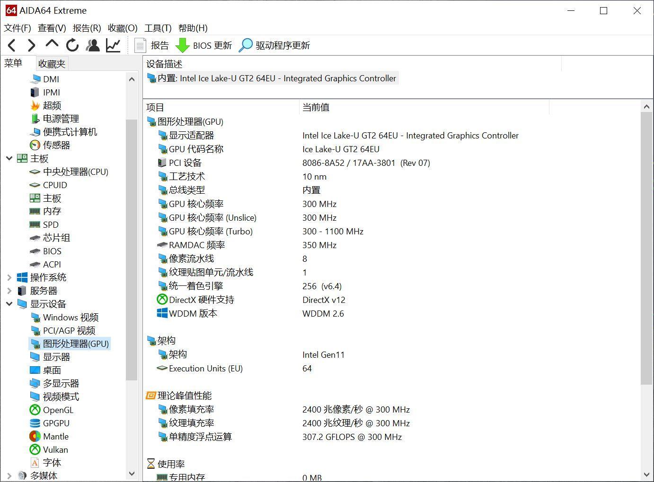Collapse the 主板 tree node
This screenshot has width=654, height=482.
[x=9, y=158]
